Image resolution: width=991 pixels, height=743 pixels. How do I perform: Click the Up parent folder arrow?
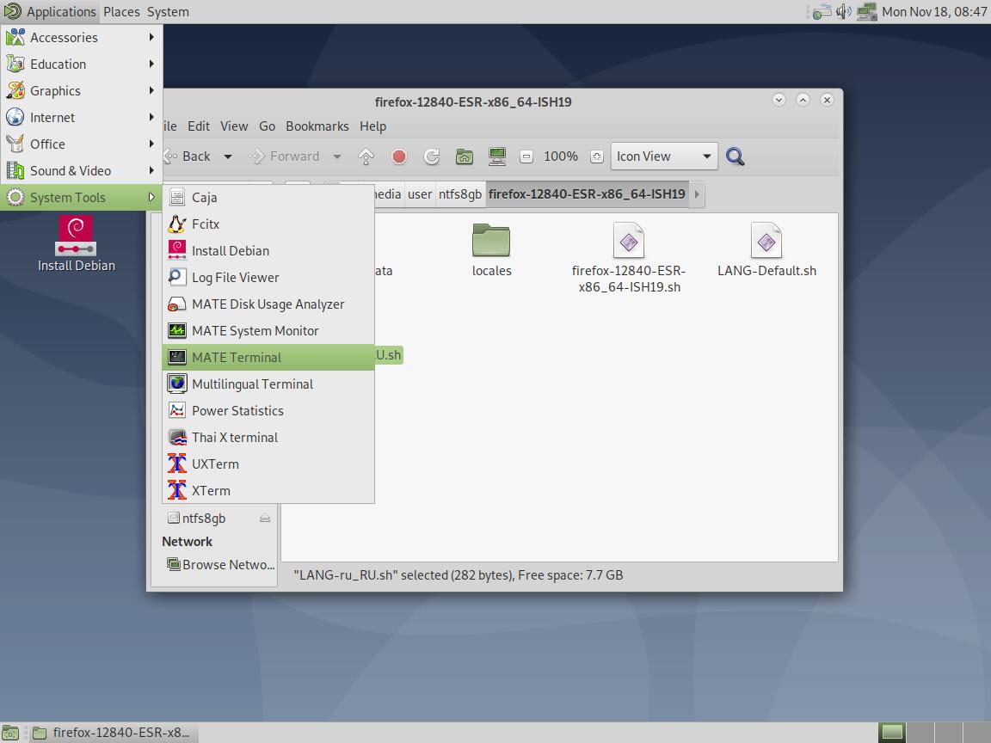(366, 157)
